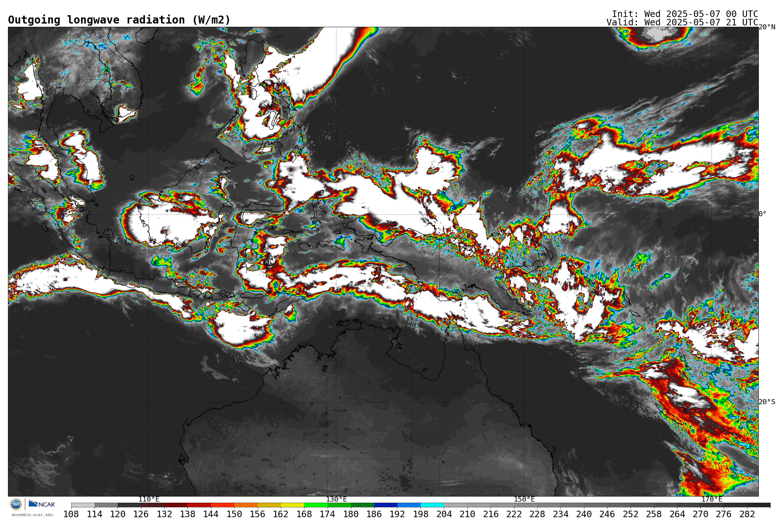
Task: Pick the red swatch between 138 and 144
Action: pyautogui.click(x=199, y=505)
